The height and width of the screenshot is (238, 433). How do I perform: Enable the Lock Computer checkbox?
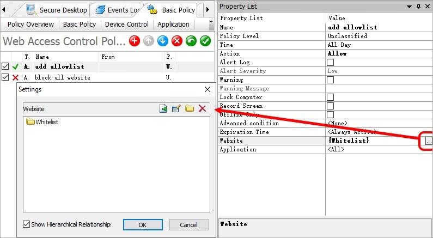[x=330, y=97]
